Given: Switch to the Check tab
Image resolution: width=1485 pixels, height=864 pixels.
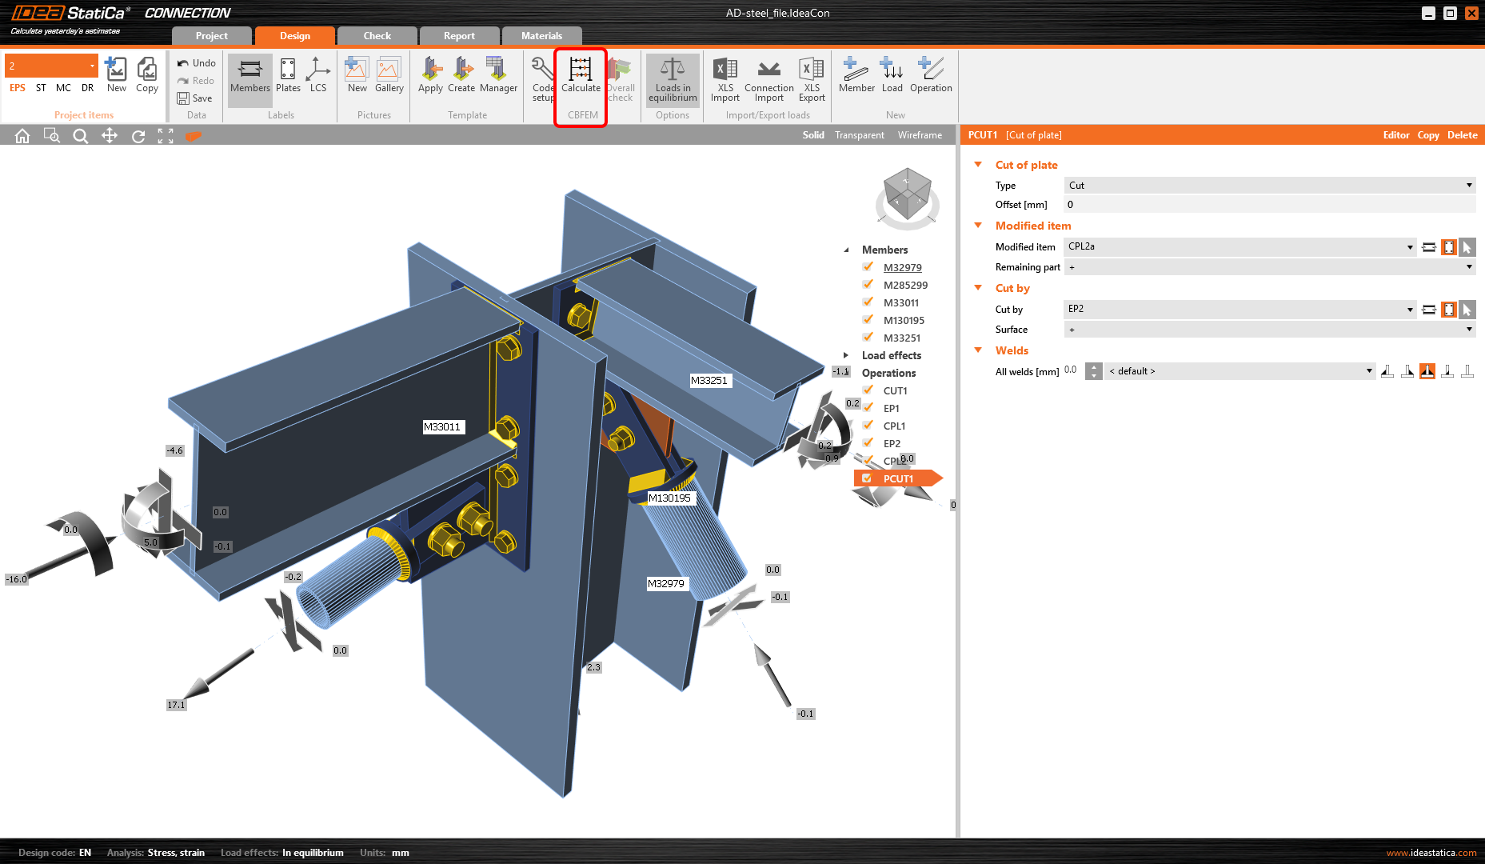Looking at the screenshot, I should 377,36.
